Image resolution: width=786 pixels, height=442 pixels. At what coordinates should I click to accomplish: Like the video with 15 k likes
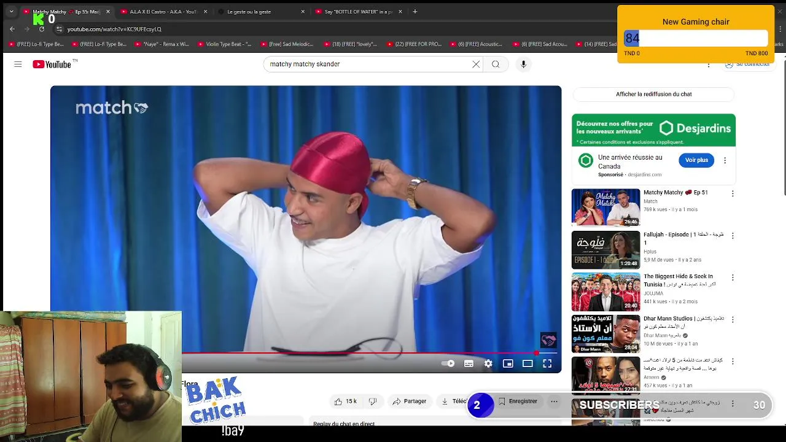tap(345, 401)
